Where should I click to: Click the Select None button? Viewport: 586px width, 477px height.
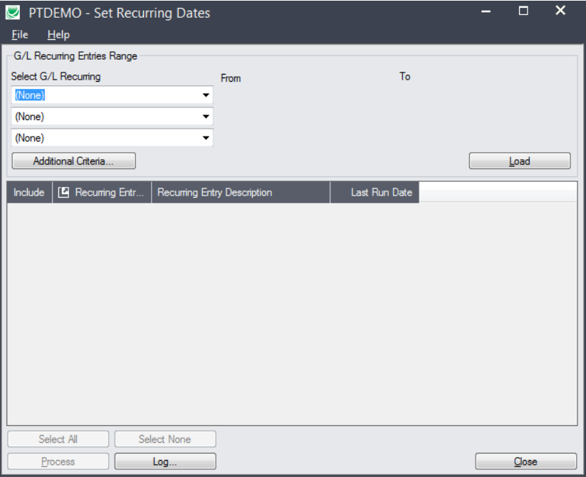tap(164, 439)
